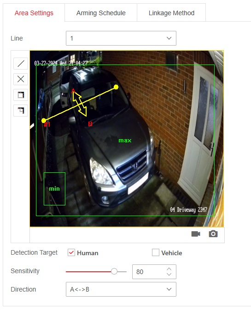Click the '04 Driveway 2347' overlay text

[x=188, y=210]
